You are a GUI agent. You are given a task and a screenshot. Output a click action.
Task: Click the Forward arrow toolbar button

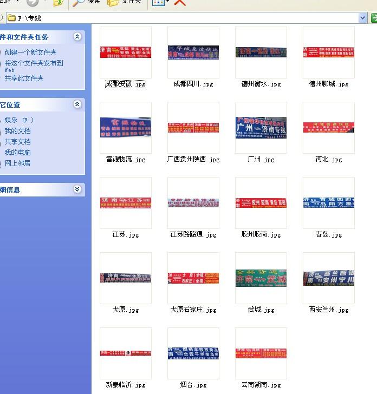pyautogui.click(x=32, y=3)
